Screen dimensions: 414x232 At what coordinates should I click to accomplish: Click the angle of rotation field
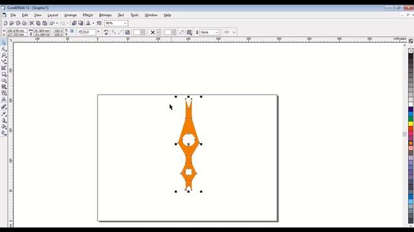[89, 32]
